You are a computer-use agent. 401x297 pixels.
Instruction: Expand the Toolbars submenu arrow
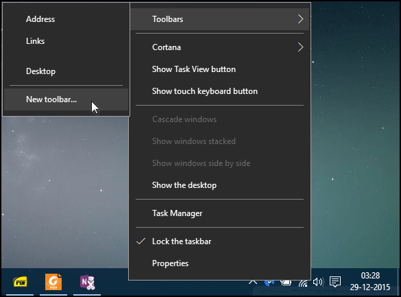[x=300, y=19]
